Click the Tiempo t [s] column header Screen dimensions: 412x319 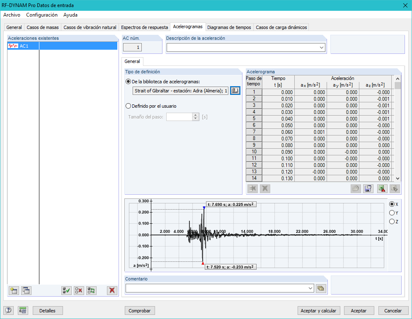click(x=278, y=82)
